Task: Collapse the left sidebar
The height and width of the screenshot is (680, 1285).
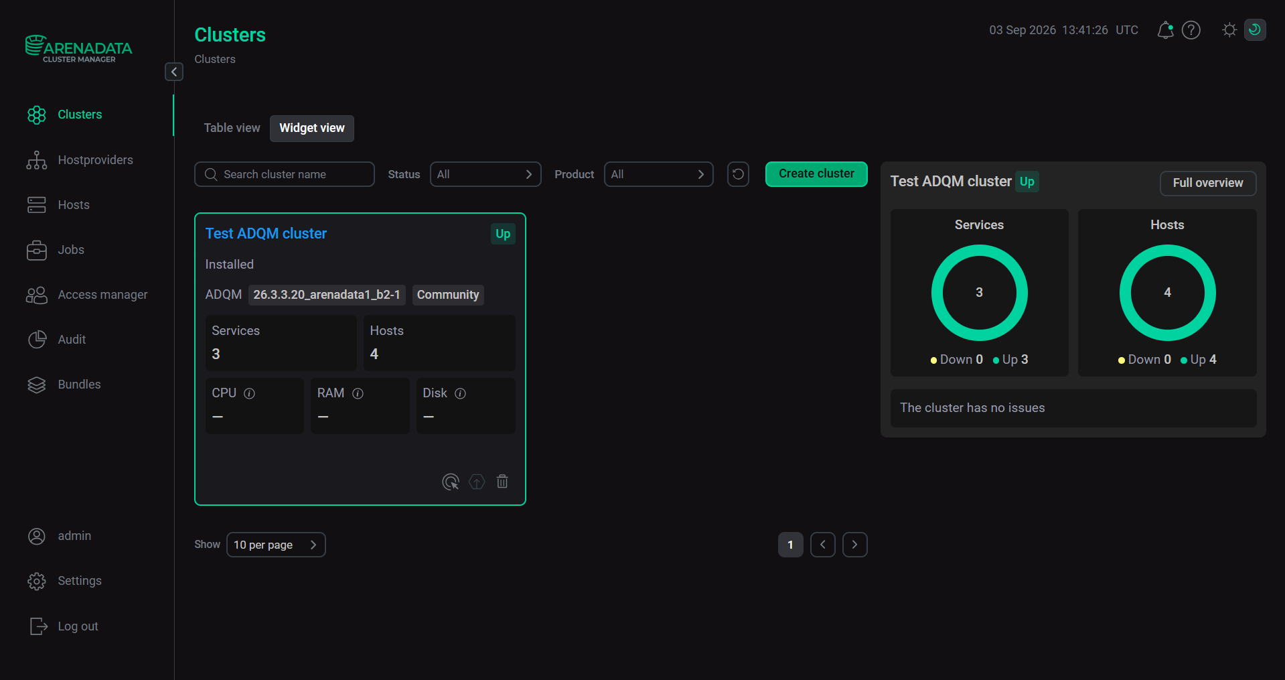Action: pyautogui.click(x=174, y=72)
